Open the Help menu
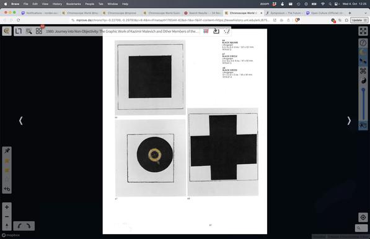Image resolution: width=370 pixels, height=239 pixels. click(x=125, y=4)
